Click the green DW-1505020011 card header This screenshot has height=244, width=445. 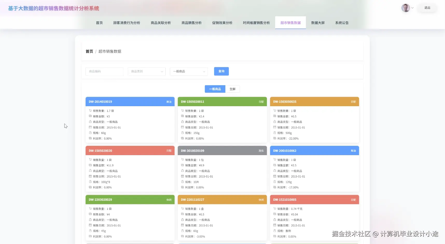[x=222, y=102]
